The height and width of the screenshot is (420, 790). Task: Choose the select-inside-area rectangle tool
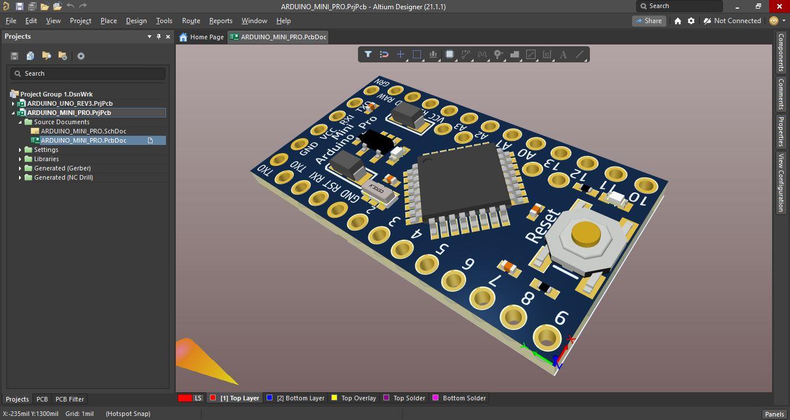416,54
